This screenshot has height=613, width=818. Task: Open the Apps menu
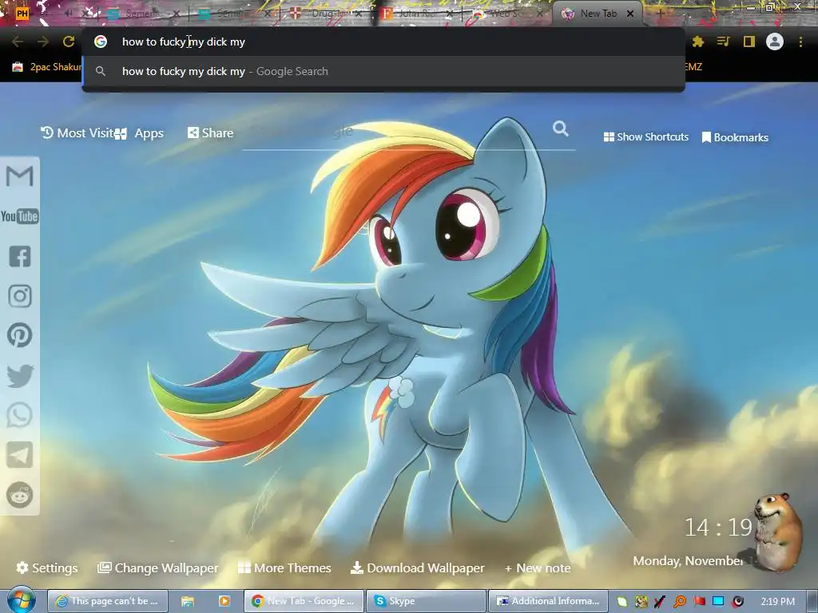tap(139, 133)
